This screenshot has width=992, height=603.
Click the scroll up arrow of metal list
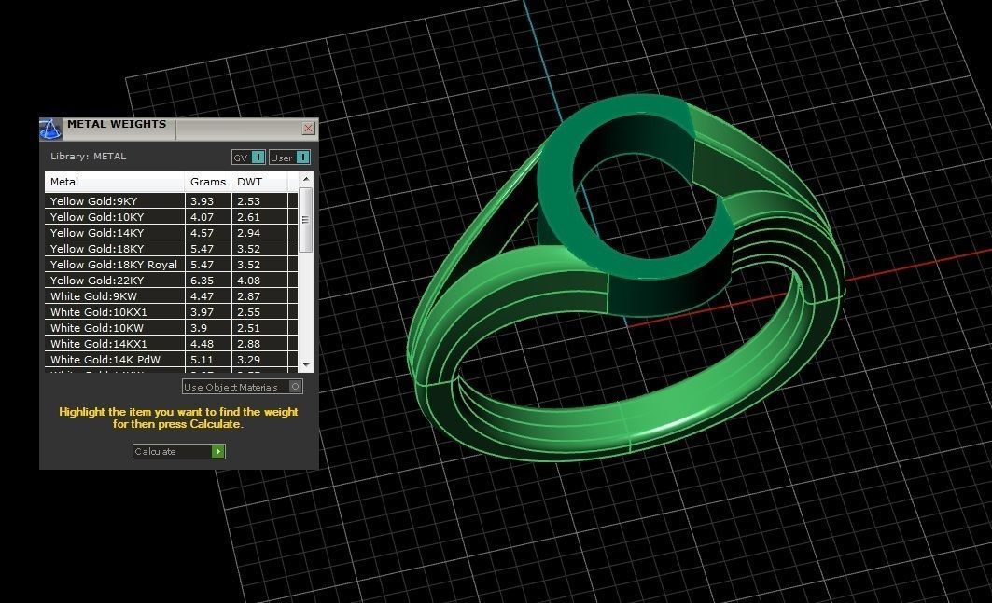pyautogui.click(x=306, y=179)
